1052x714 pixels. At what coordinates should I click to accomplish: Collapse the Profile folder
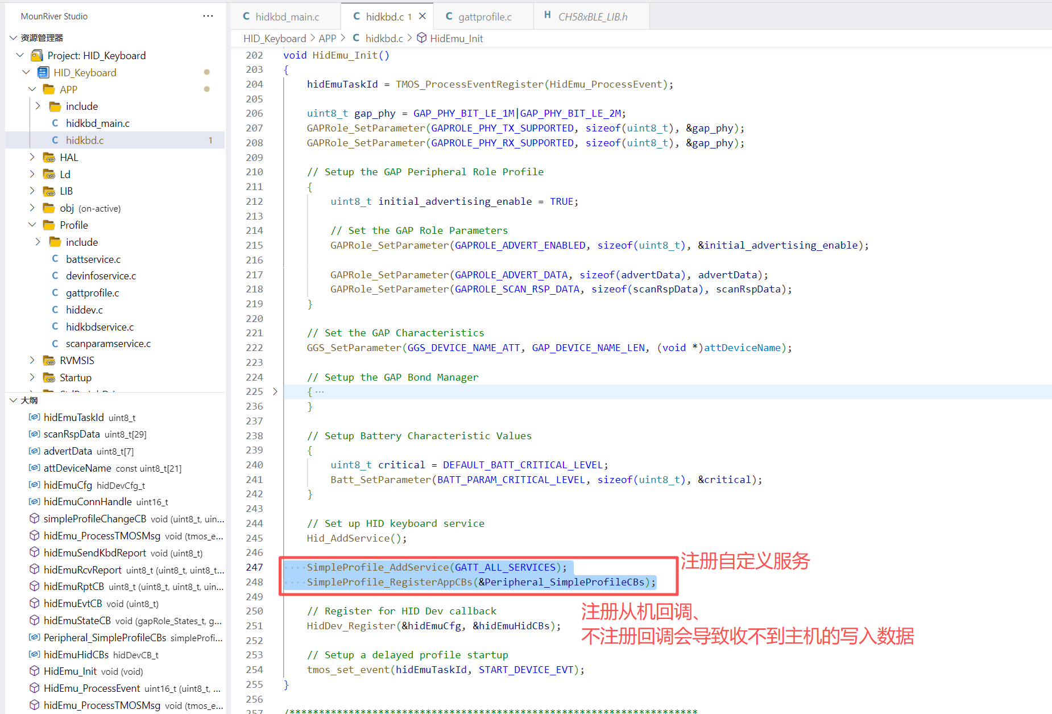[x=32, y=225]
